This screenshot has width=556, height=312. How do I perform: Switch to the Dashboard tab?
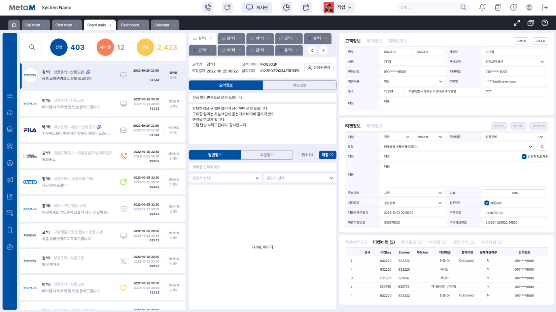(x=130, y=25)
